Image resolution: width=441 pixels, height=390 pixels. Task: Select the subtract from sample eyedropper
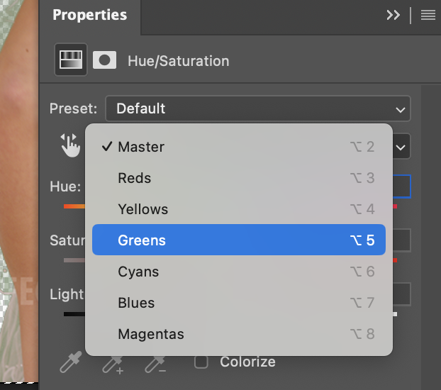tap(155, 362)
